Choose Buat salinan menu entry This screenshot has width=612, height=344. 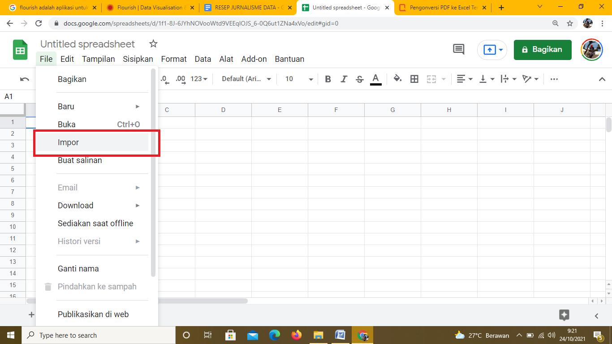(80, 160)
